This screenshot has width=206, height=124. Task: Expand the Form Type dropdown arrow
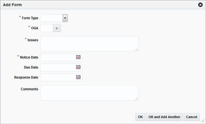[x=65, y=18]
